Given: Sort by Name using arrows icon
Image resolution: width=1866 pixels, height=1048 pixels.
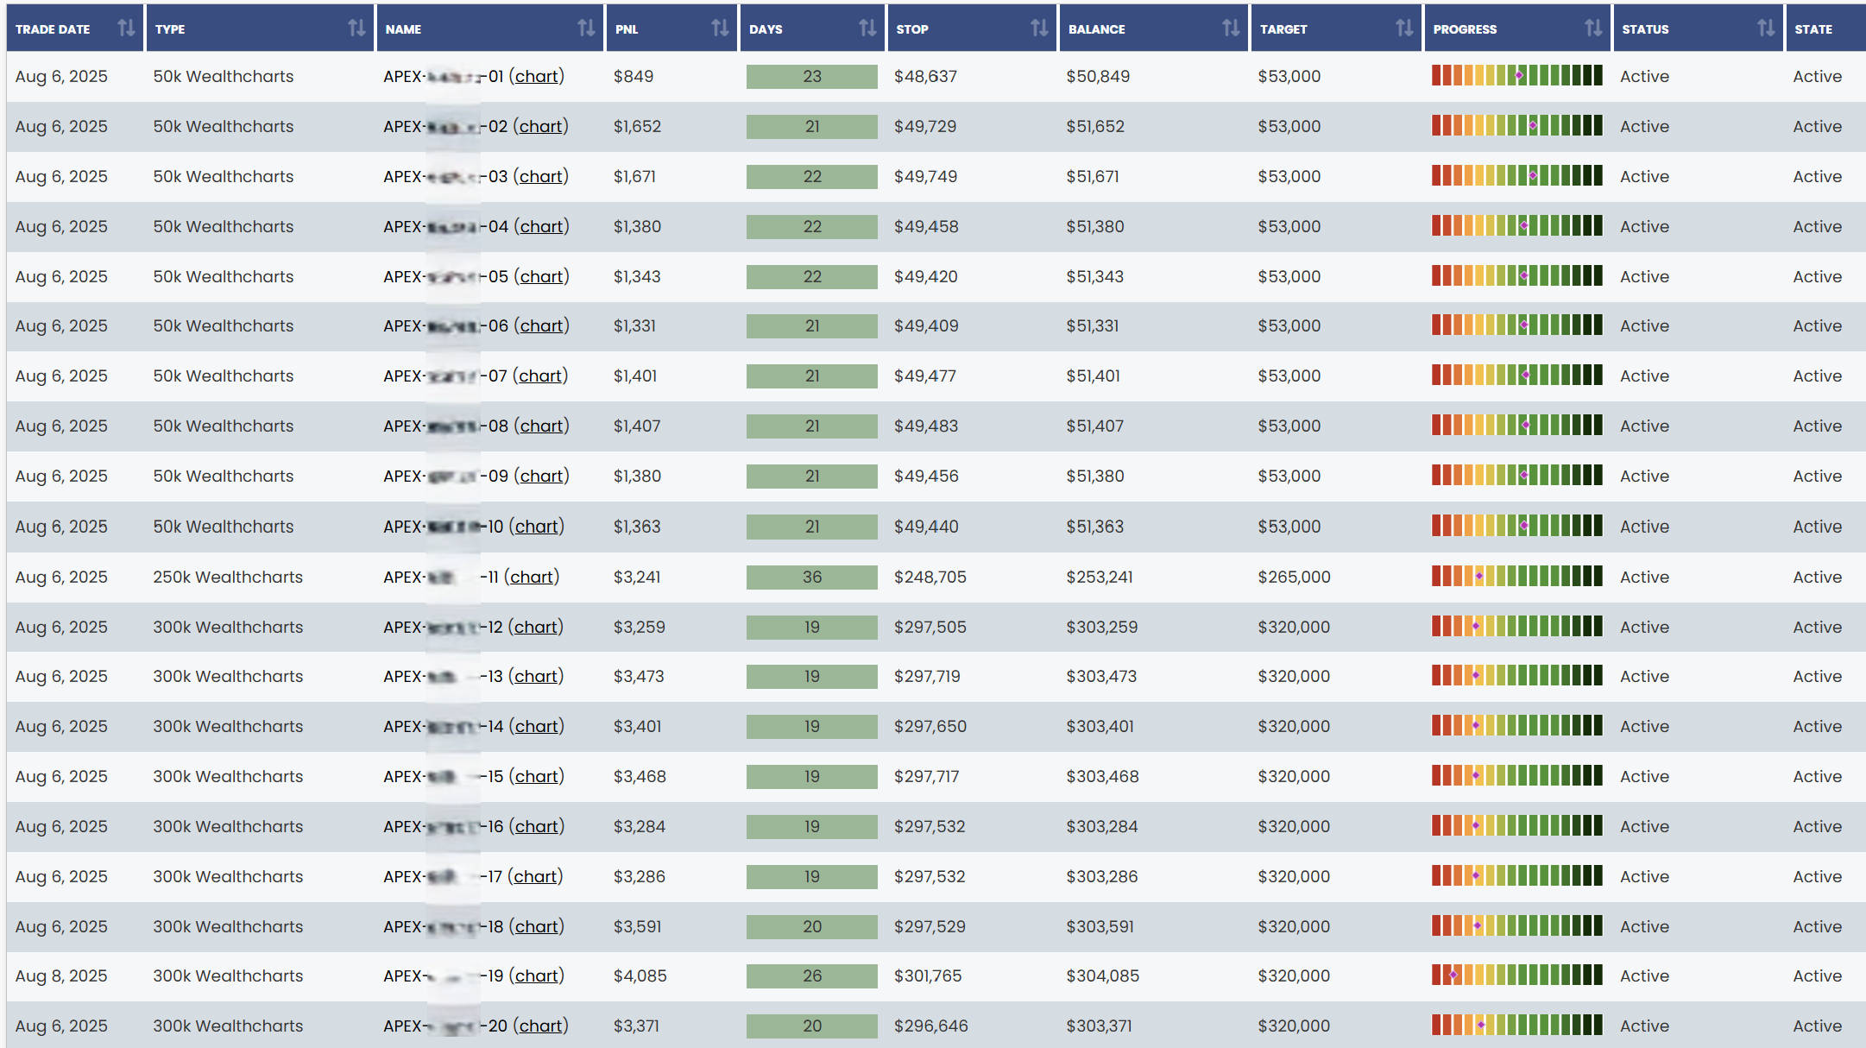Looking at the screenshot, I should (586, 28).
